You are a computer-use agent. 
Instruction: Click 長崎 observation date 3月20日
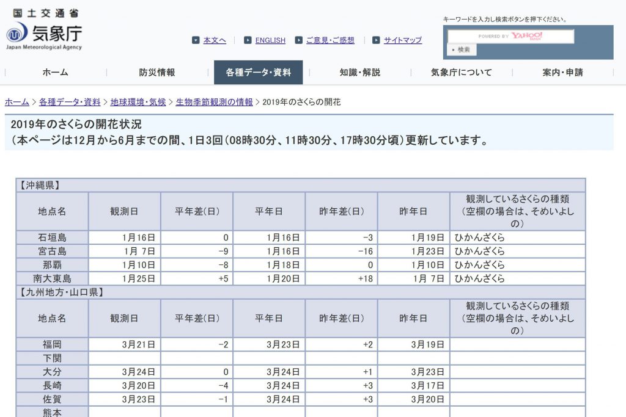(139, 385)
